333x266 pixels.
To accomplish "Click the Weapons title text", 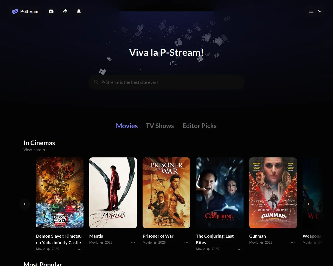I will (312, 236).
